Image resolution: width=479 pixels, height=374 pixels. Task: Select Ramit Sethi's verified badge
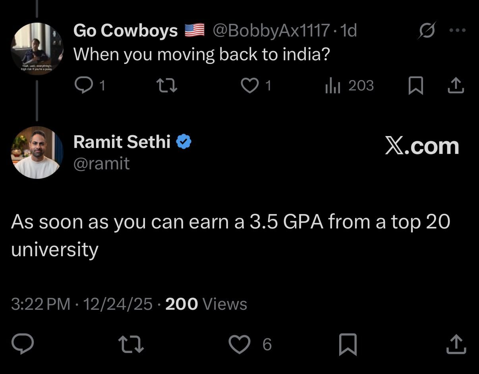click(x=184, y=141)
